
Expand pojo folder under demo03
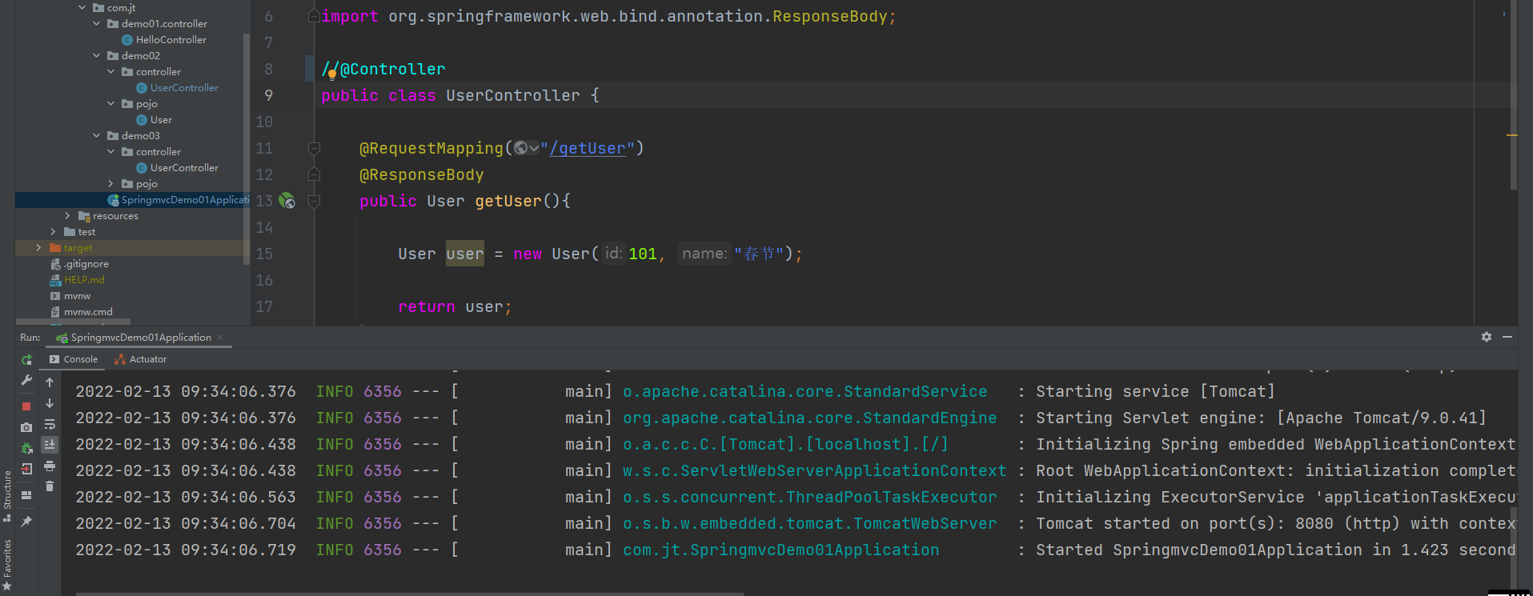point(111,184)
